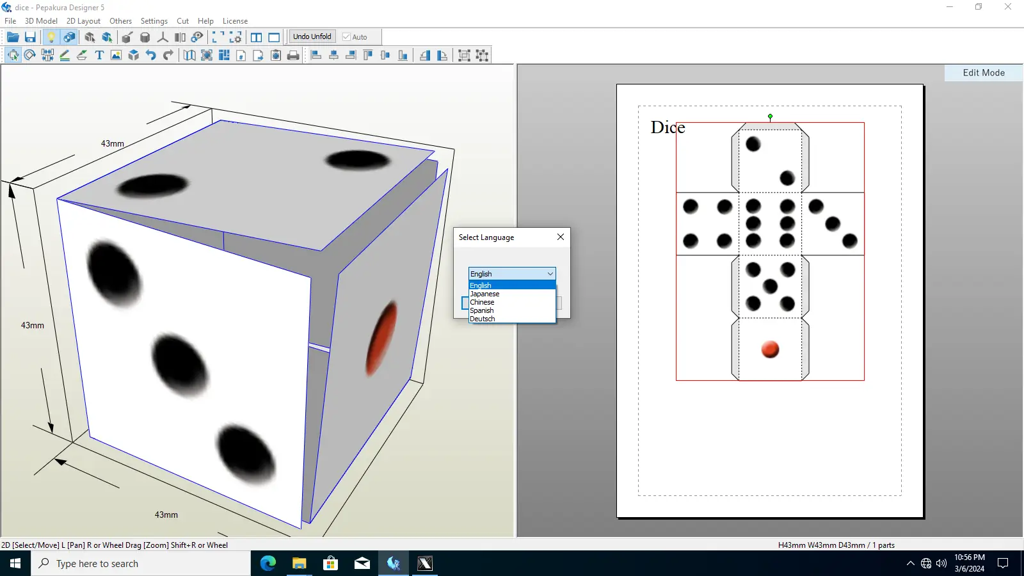Redo the last action
1024x576 pixels.
tap(168, 55)
